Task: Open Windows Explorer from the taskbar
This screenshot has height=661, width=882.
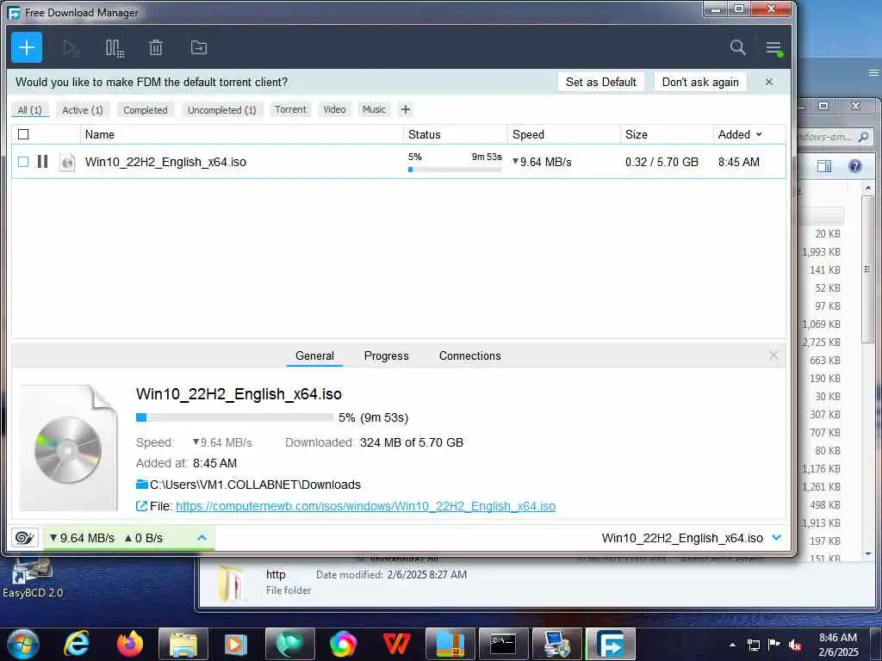Action: point(183,644)
